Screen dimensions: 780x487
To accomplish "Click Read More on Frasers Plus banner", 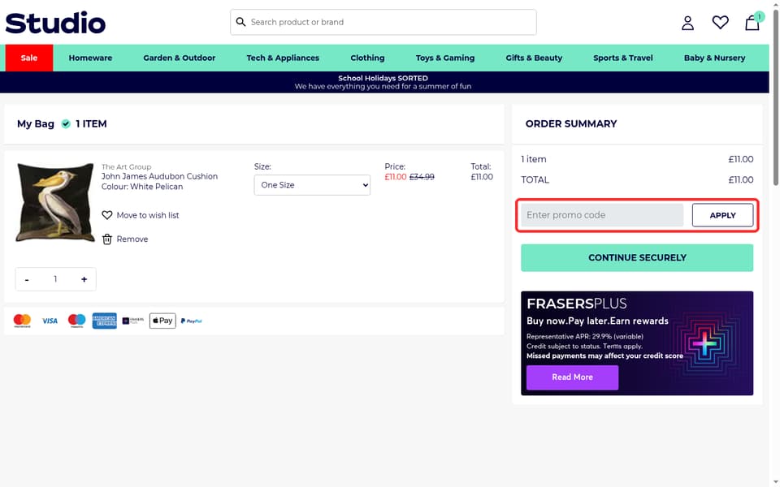I will pyautogui.click(x=572, y=377).
